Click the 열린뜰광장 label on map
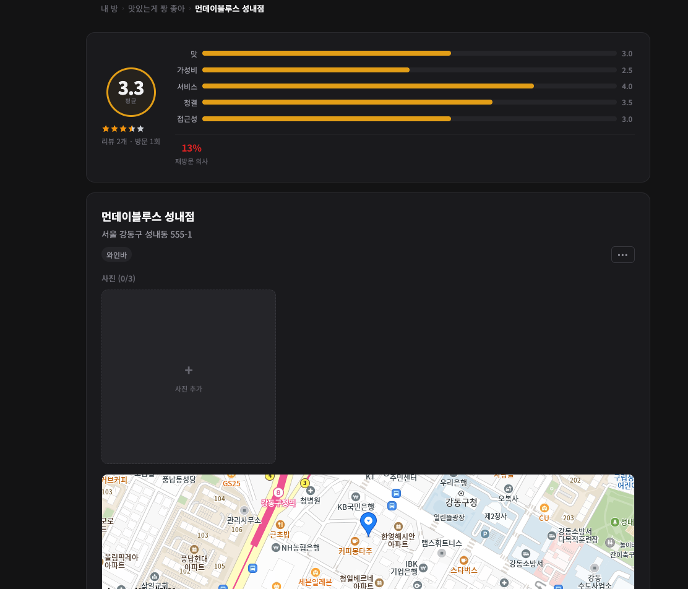Screen dimensions: 688x589 pyautogui.click(x=449, y=517)
